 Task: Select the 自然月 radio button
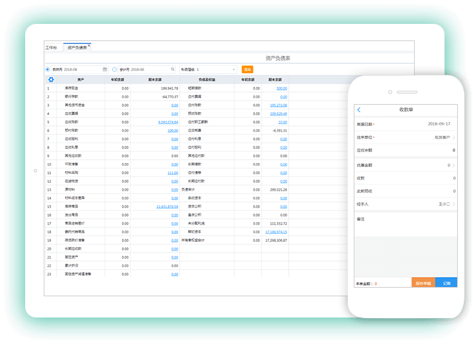[48, 69]
